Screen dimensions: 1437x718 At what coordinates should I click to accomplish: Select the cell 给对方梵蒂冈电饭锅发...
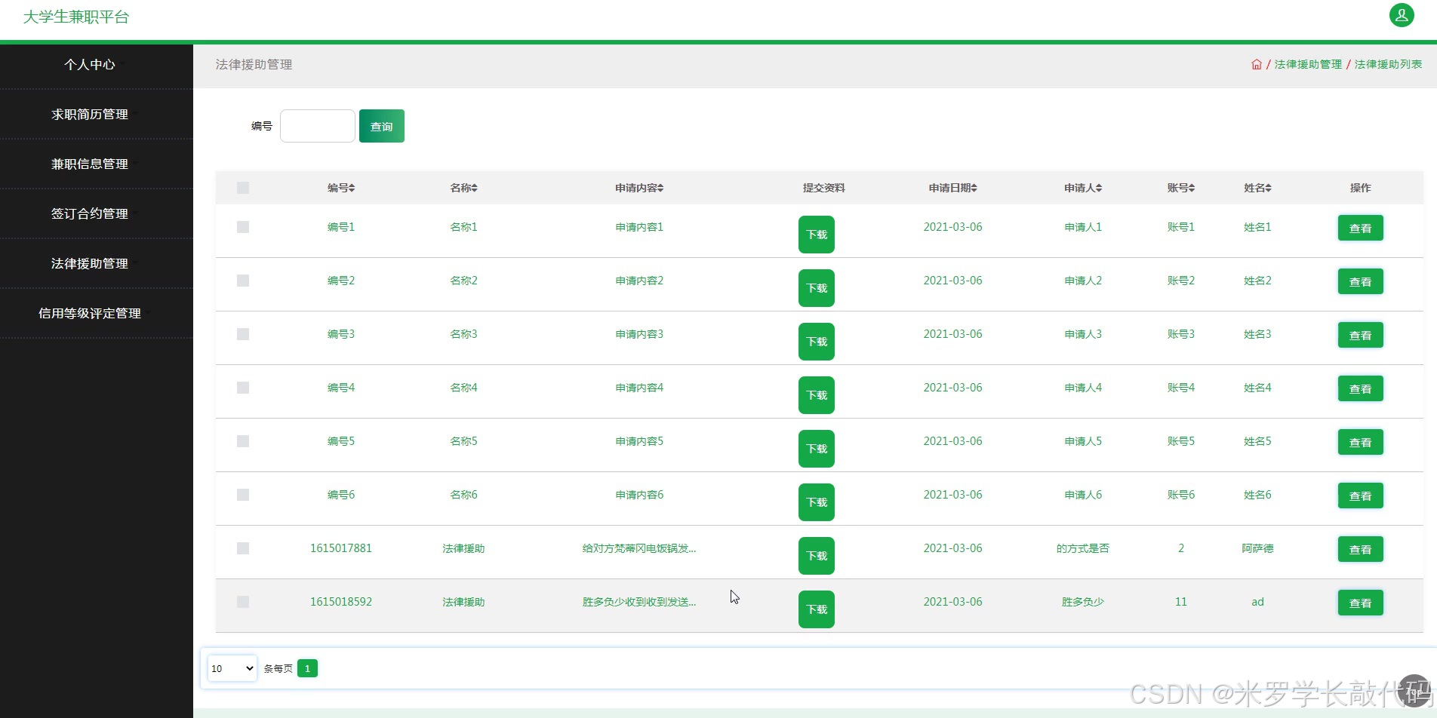tap(639, 548)
